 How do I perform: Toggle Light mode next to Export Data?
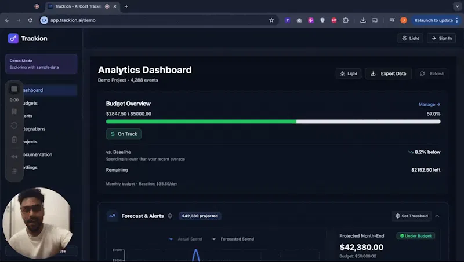[x=349, y=73]
